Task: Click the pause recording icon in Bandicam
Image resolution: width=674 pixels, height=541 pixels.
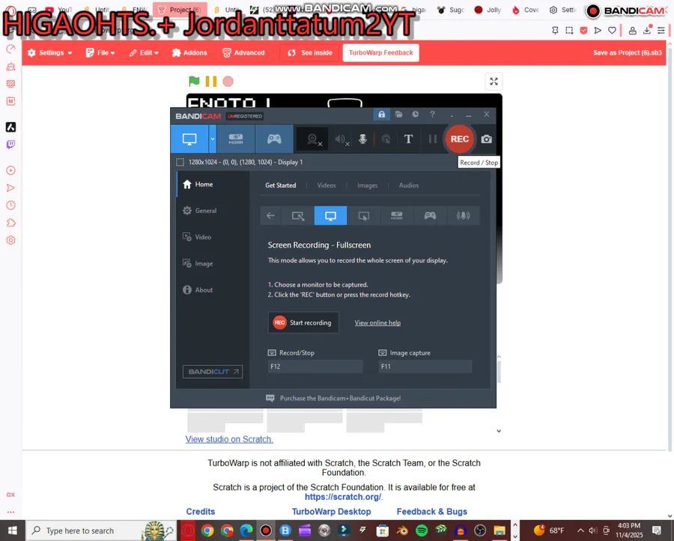Action: [x=432, y=139]
